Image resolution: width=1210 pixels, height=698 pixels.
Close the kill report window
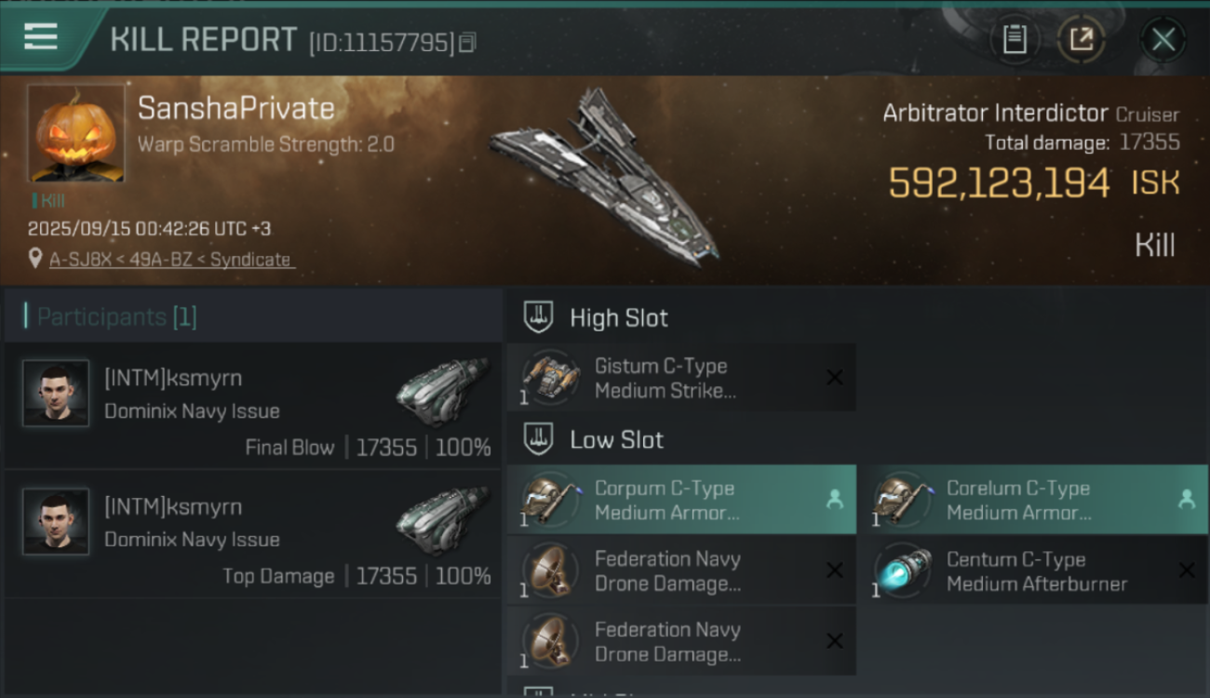coord(1163,39)
